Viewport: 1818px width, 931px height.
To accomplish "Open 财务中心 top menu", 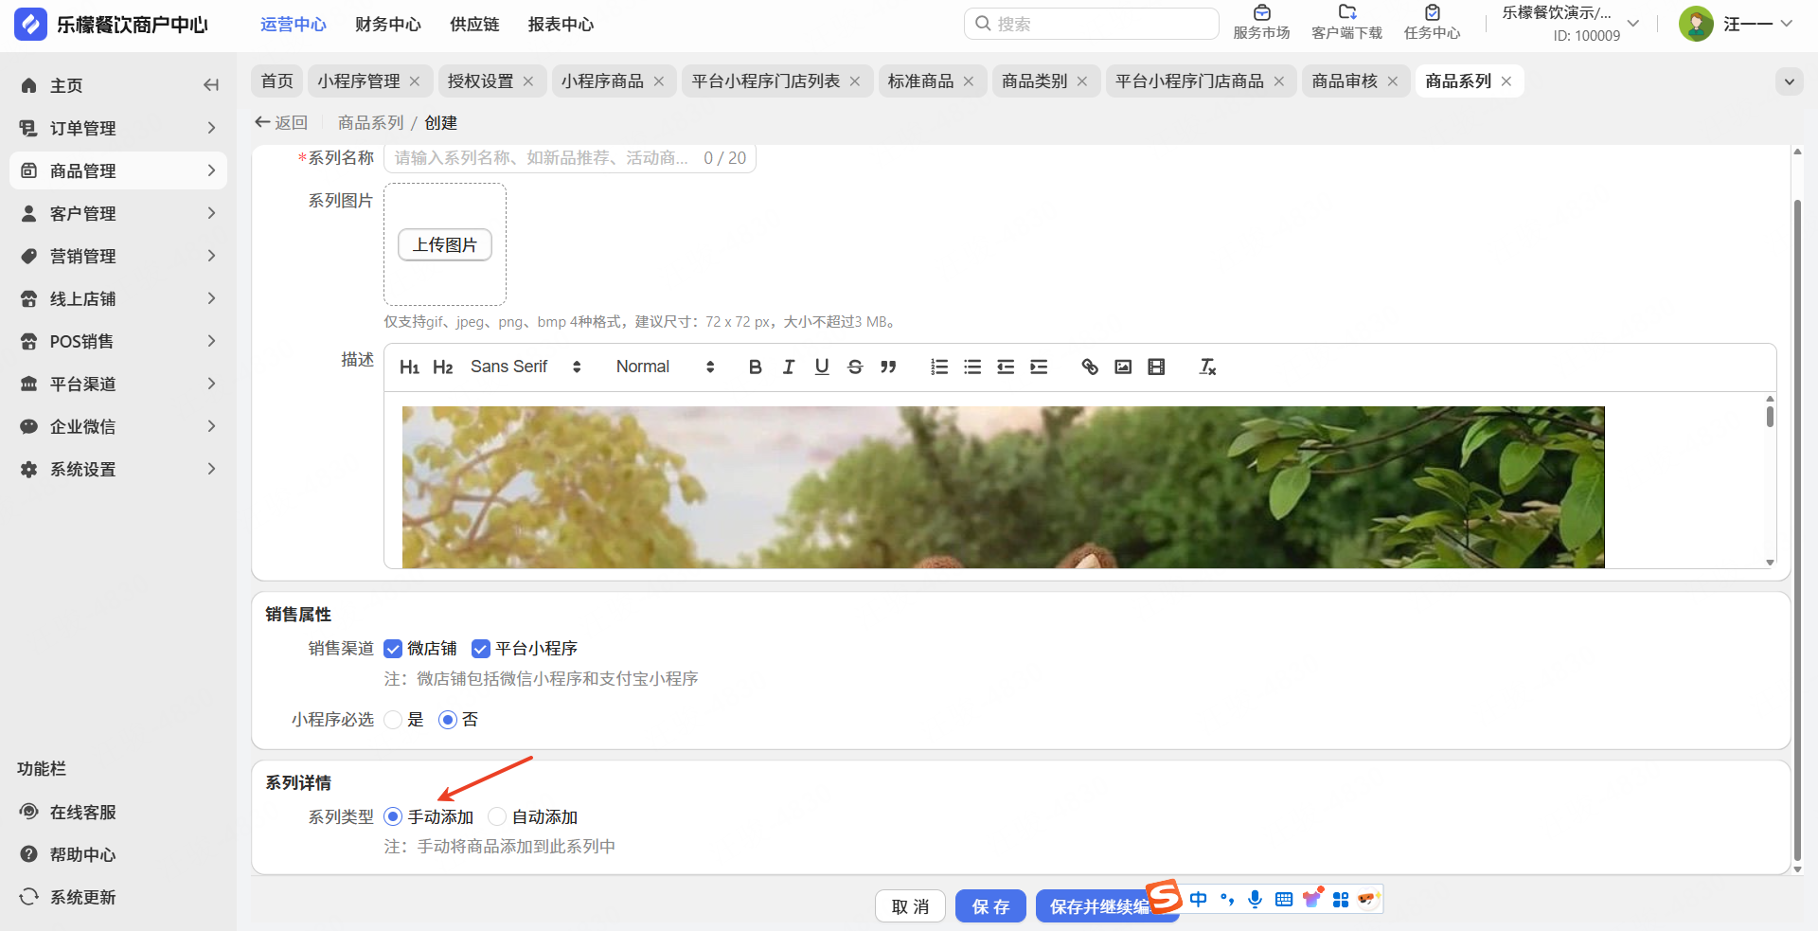I will (388, 25).
